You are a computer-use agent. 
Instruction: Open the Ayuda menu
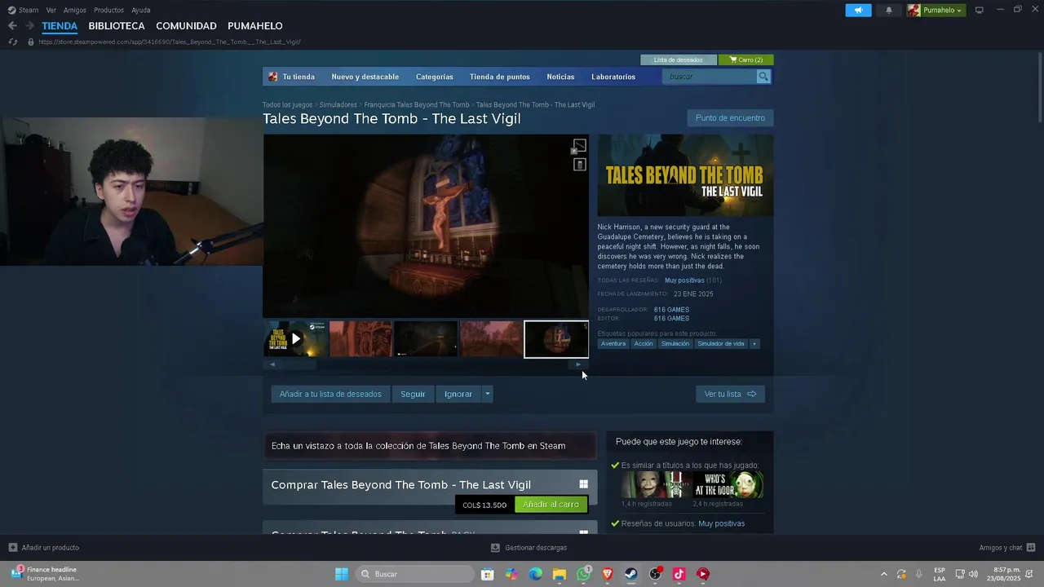[141, 10]
